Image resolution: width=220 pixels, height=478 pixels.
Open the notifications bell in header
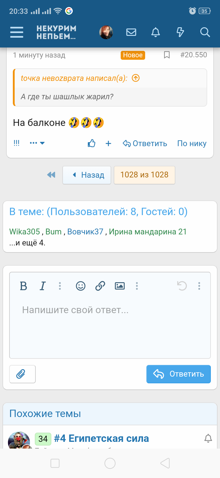156,32
